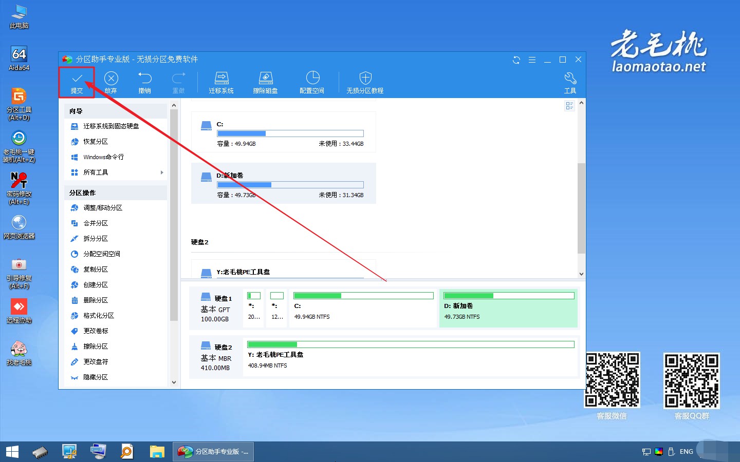The width and height of the screenshot is (740, 462).
Task: Choose 调整/移动分区 operation
Action: pos(103,208)
